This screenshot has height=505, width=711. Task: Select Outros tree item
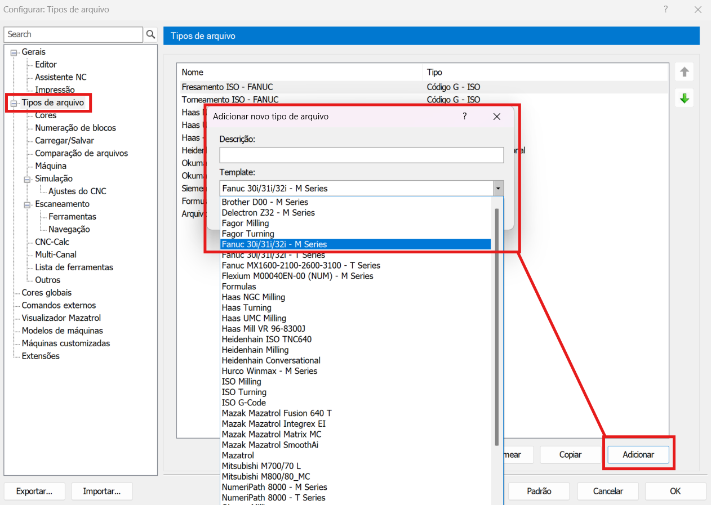click(x=48, y=280)
